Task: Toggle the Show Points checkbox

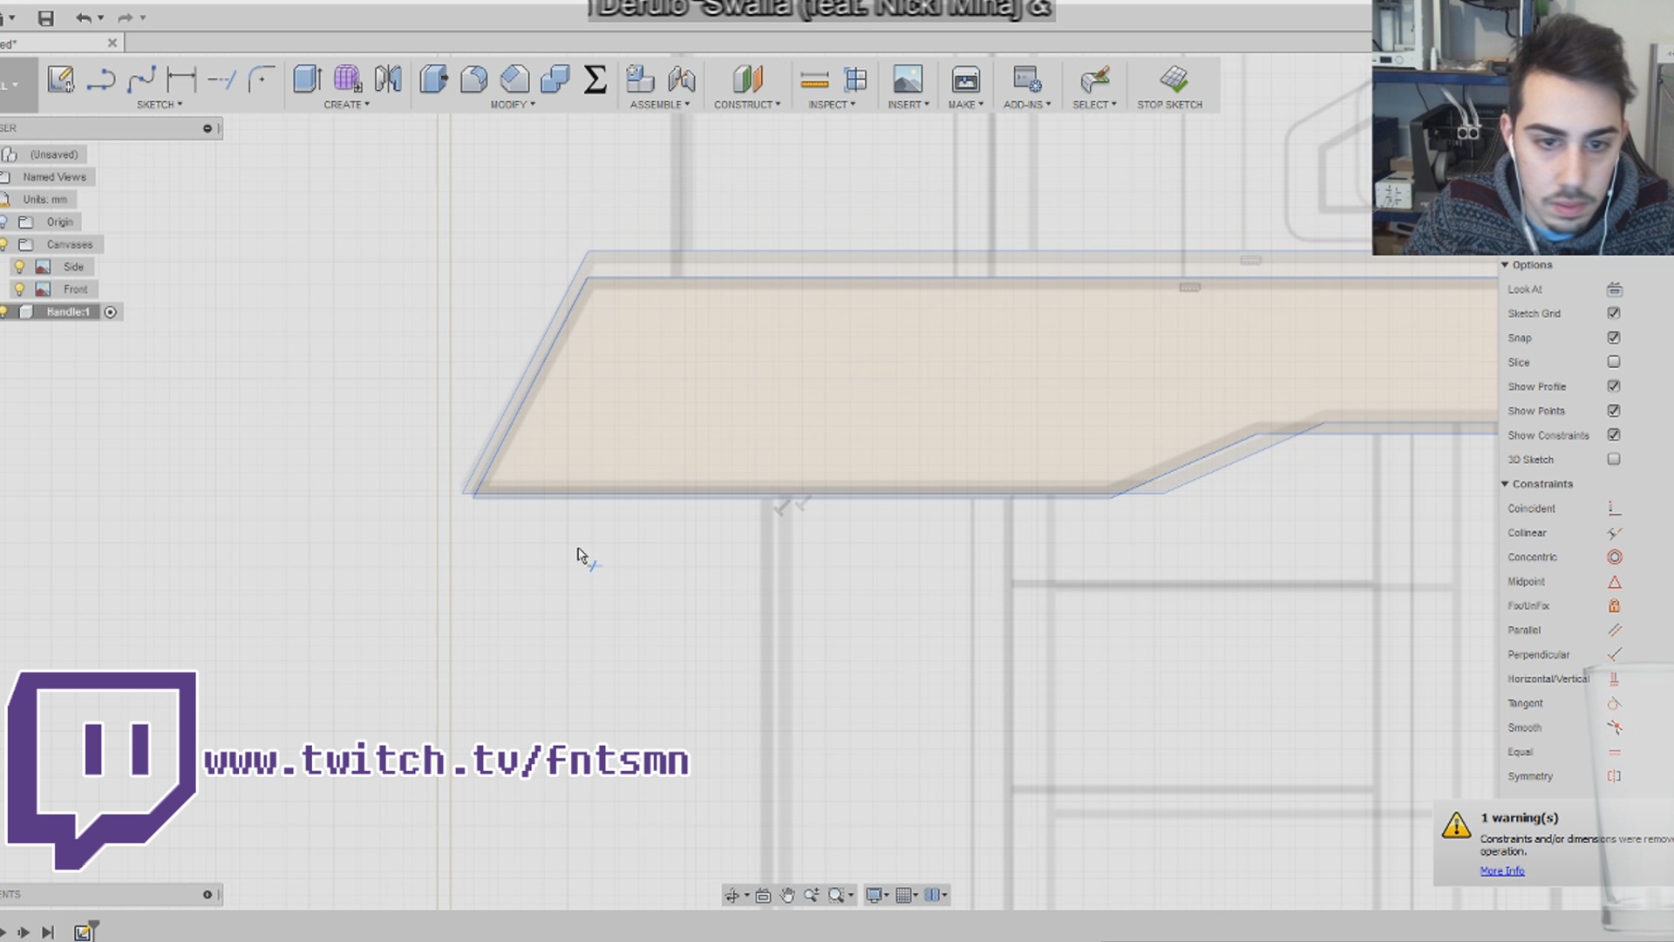Action: pos(1614,411)
